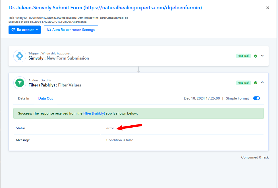Click 'Simvoly : New Form Submission' title

click(x=59, y=58)
